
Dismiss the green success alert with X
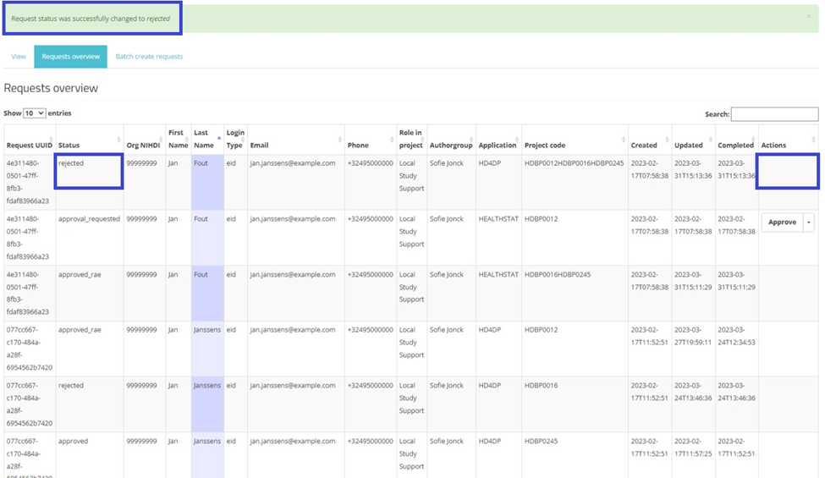click(x=808, y=15)
